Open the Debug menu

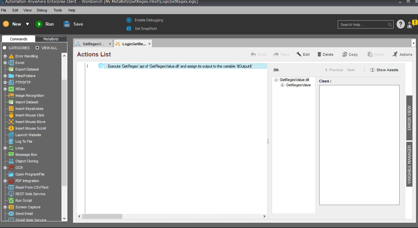(x=42, y=10)
